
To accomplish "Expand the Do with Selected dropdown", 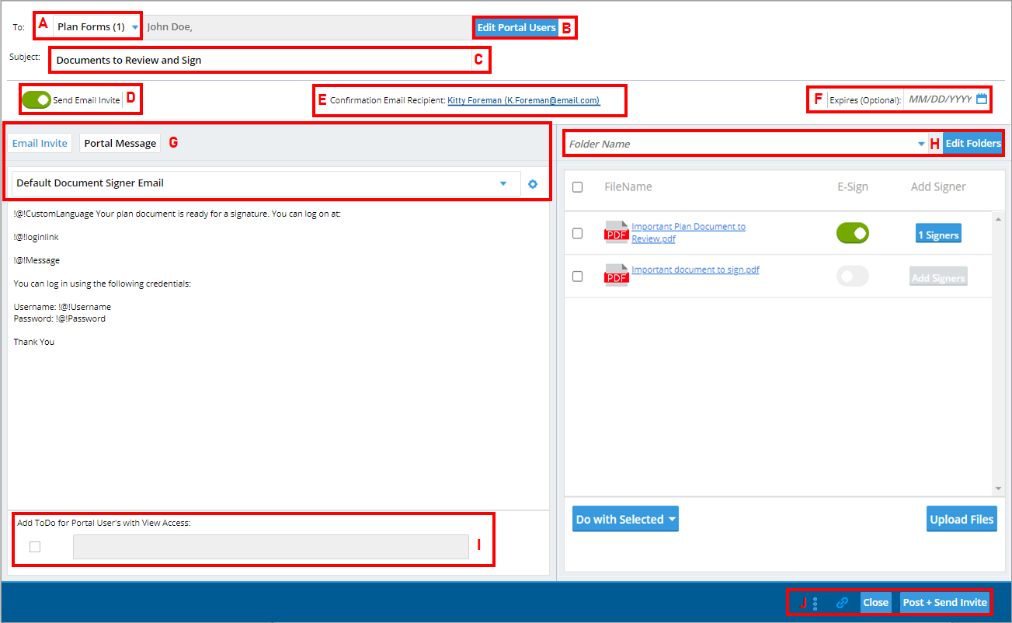I will 624,518.
